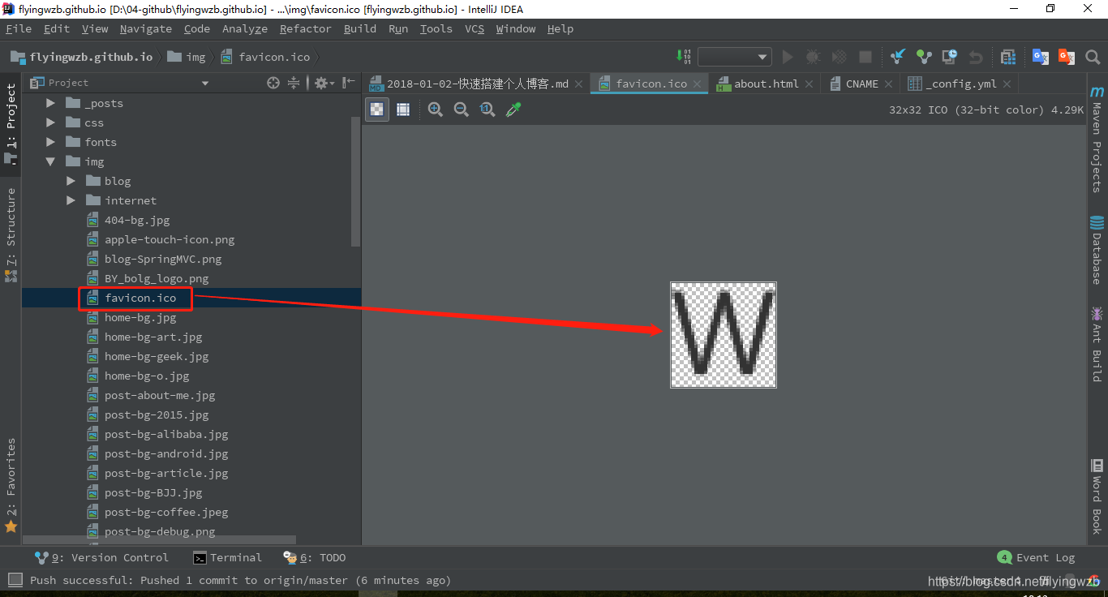Viewport: 1108px width, 597px height.
Task: Open the Version Control tool window
Action: point(102,557)
